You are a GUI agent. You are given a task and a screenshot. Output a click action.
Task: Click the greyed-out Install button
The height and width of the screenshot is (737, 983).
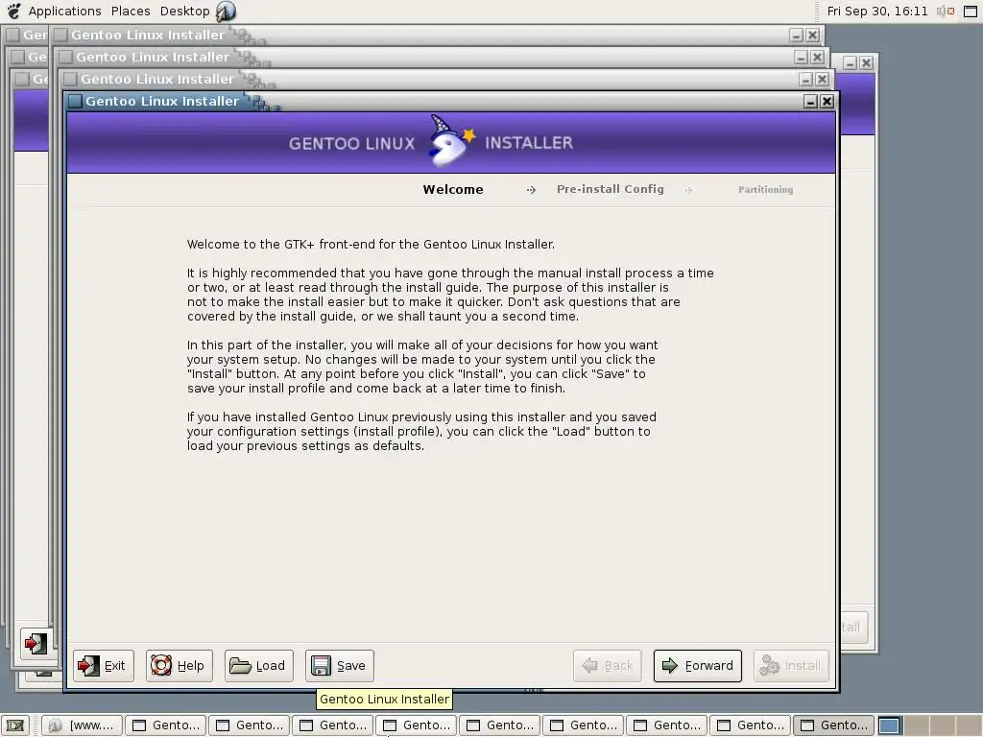(791, 666)
